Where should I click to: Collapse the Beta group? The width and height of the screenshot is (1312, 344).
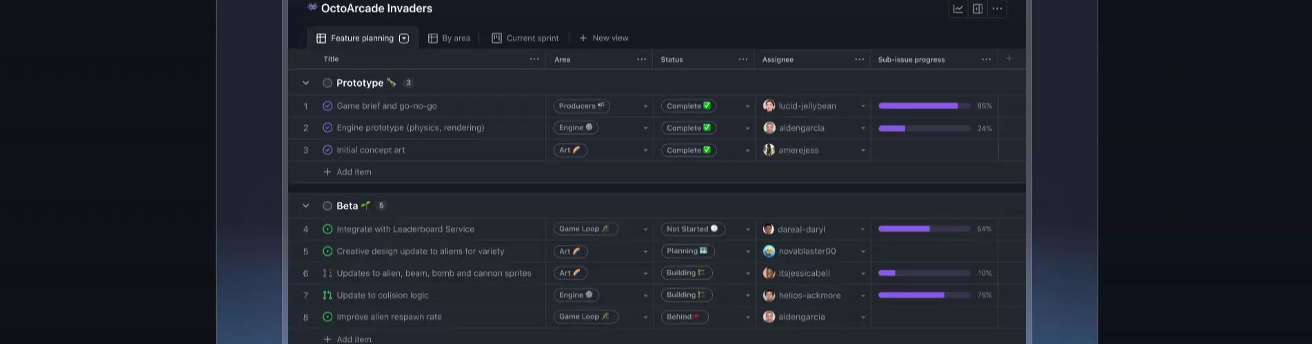(x=305, y=206)
